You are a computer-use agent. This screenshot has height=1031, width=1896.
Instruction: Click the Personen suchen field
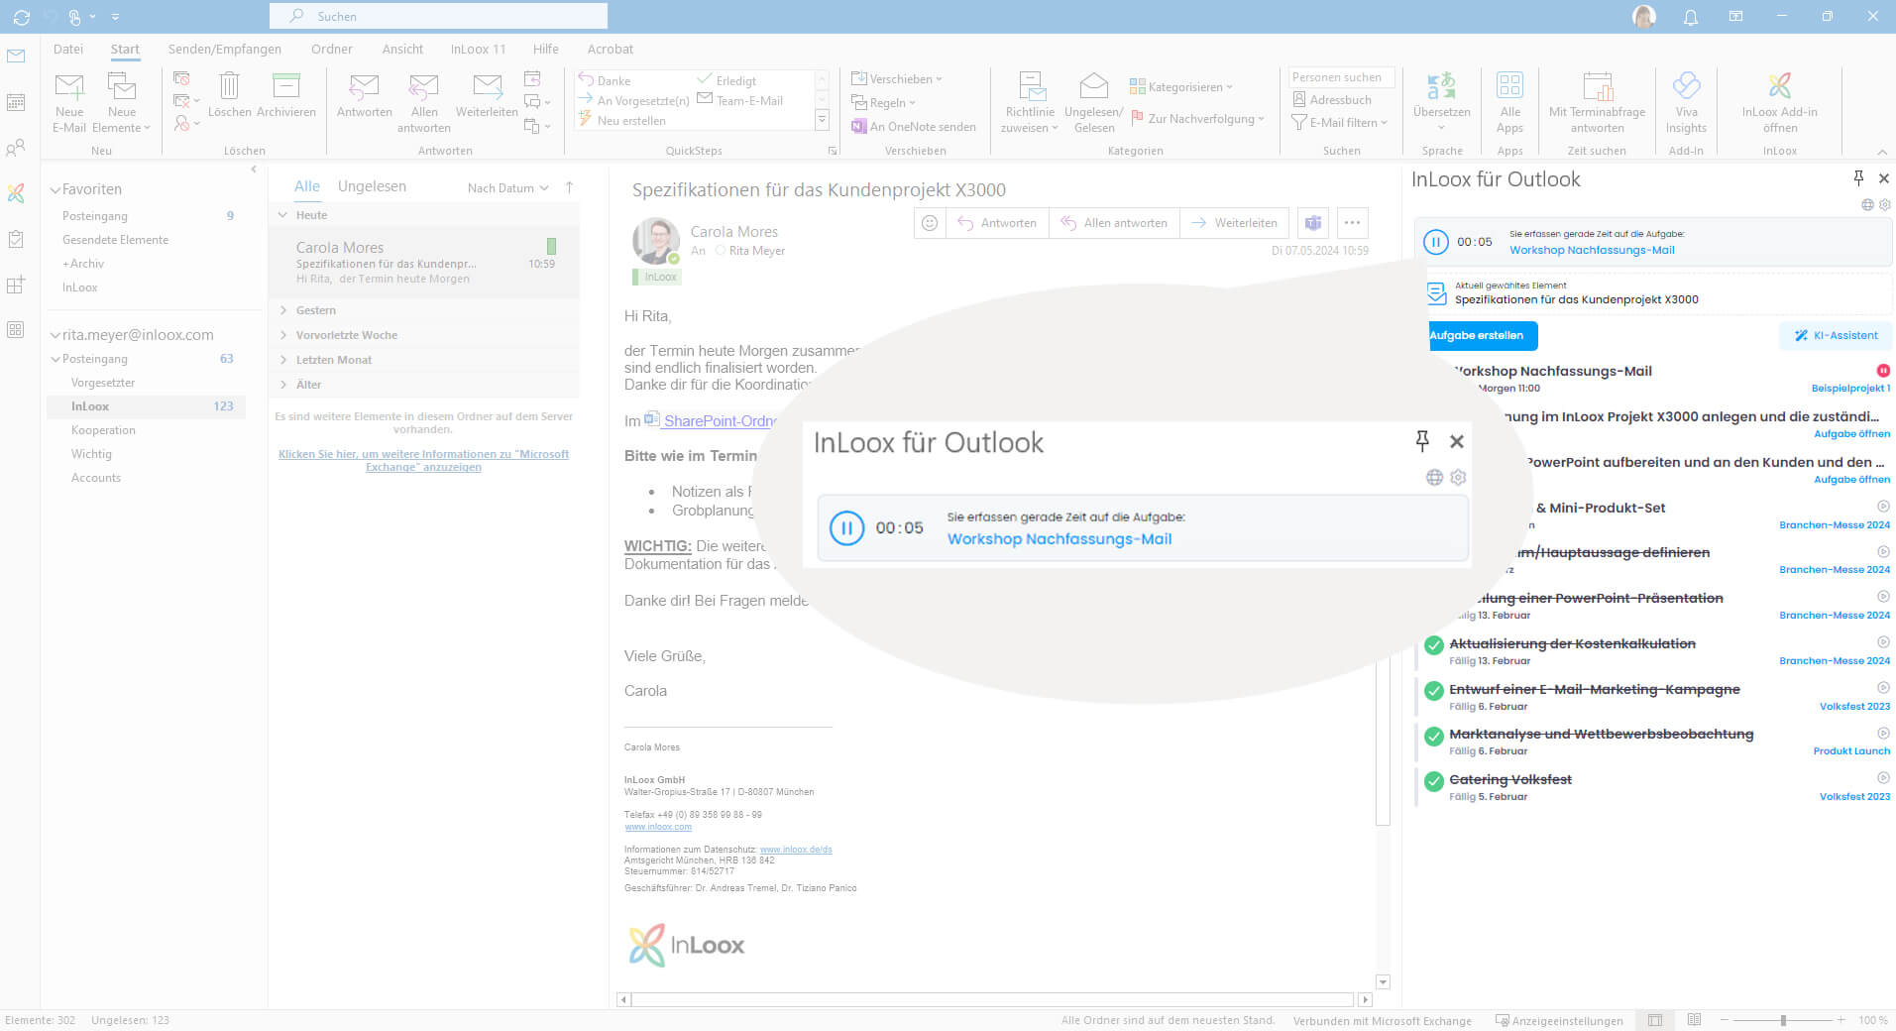(1342, 77)
